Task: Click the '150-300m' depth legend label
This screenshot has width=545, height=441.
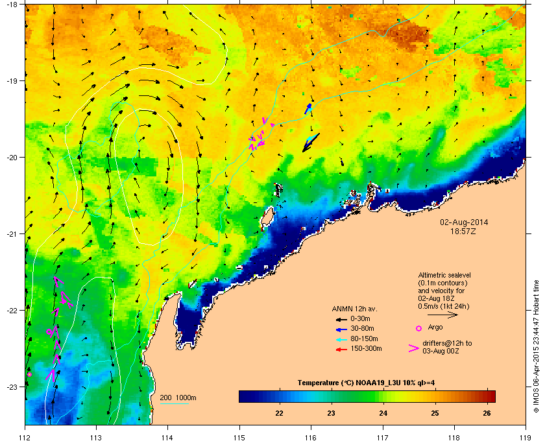Action: point(366,348)
